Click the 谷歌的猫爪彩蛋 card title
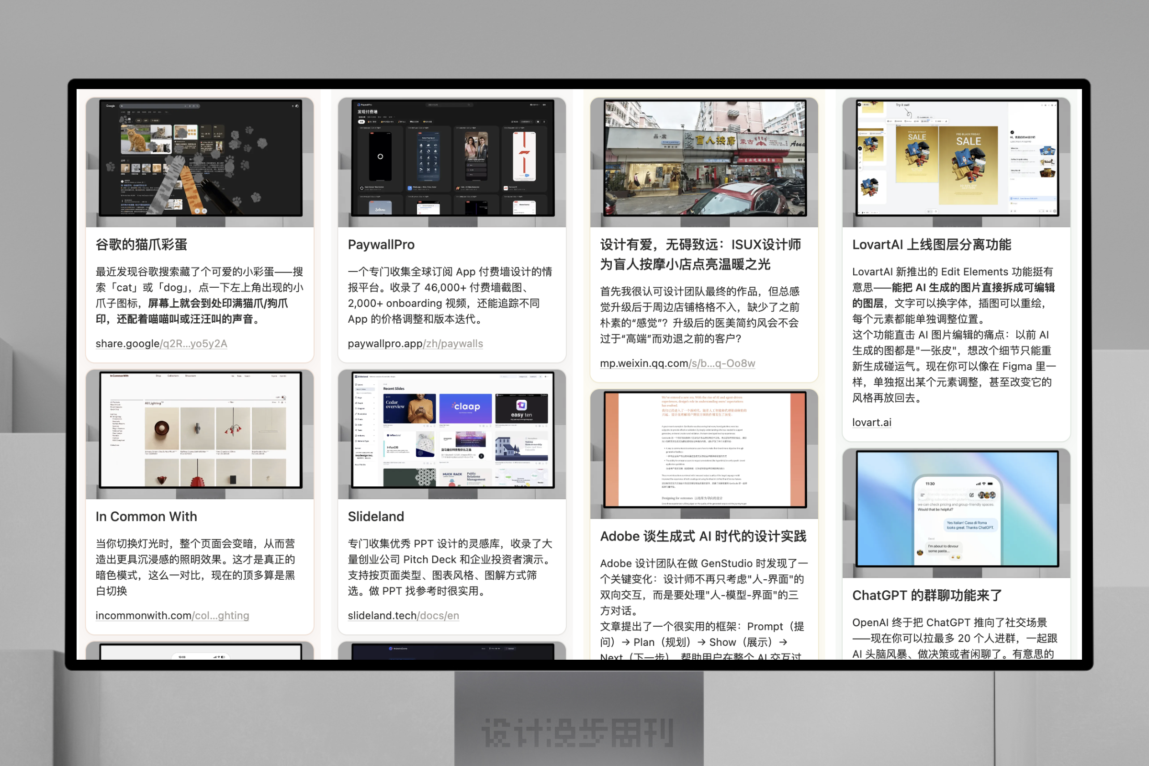Image resolution: width=1149 pixels, height=766 pixels. click(142, 244)
